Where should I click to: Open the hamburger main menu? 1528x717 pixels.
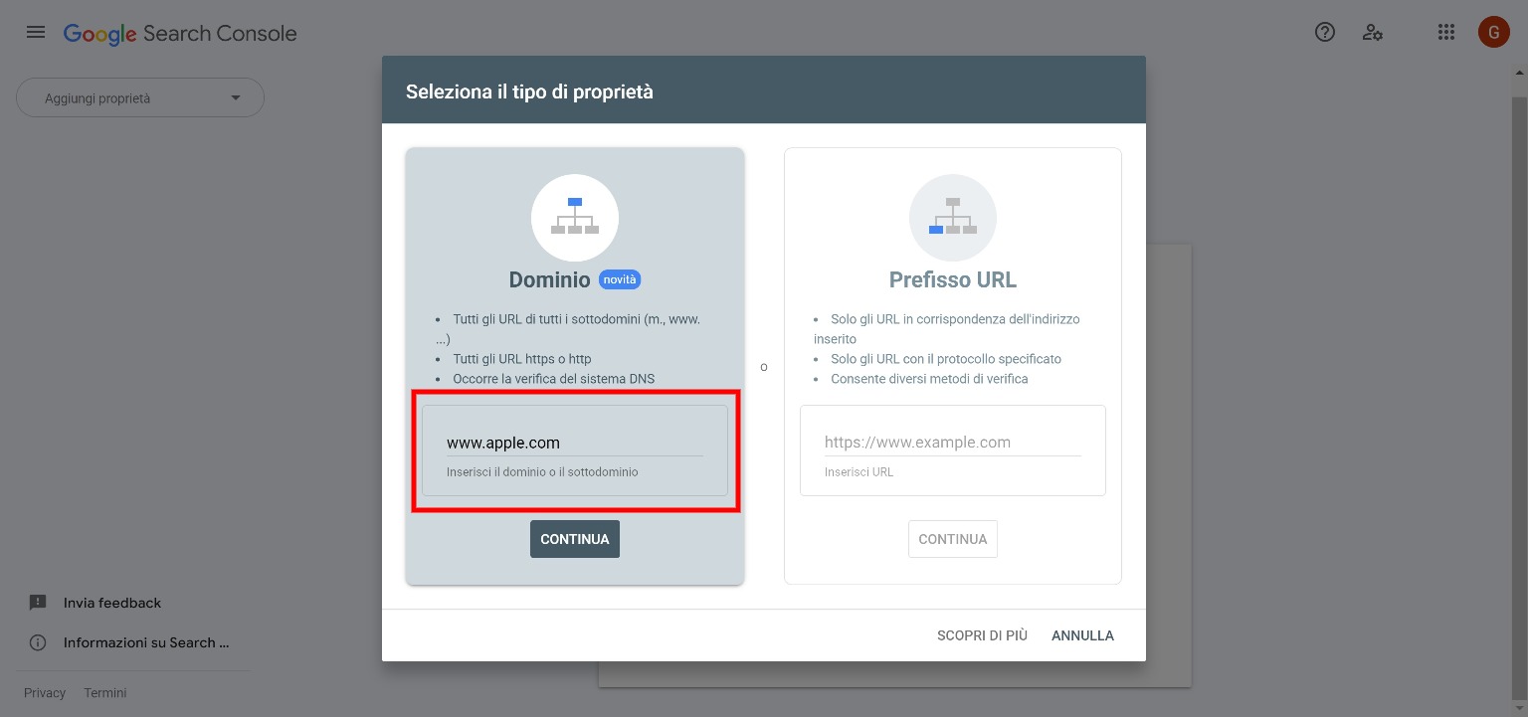coord(36,33)
